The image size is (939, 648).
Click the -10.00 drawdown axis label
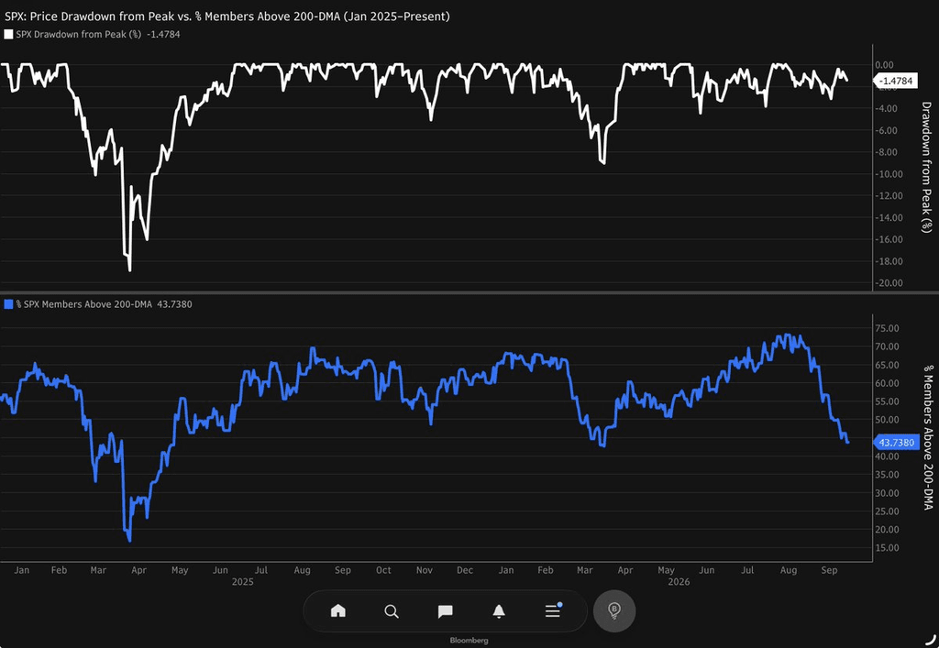click(889, 174)
